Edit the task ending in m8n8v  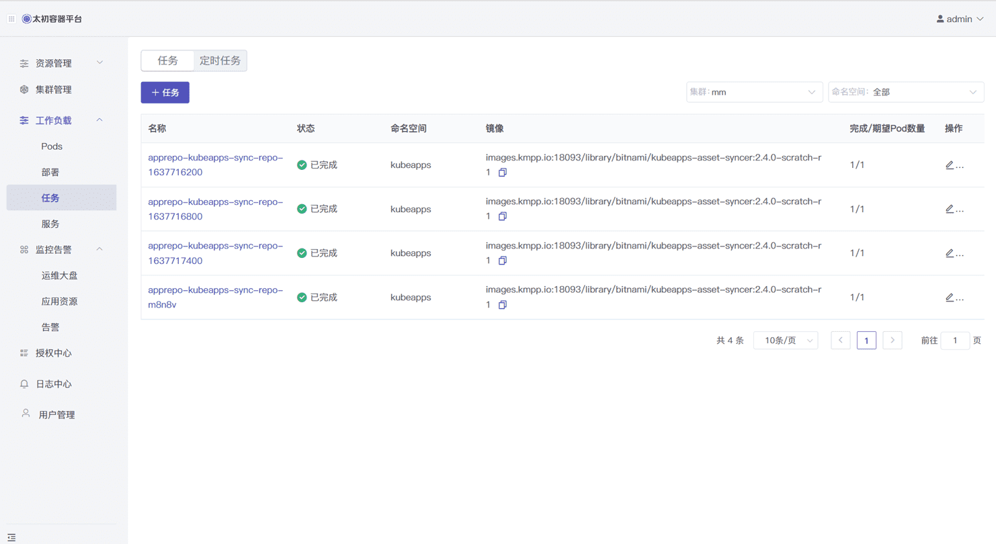click(x=950, y=297)
